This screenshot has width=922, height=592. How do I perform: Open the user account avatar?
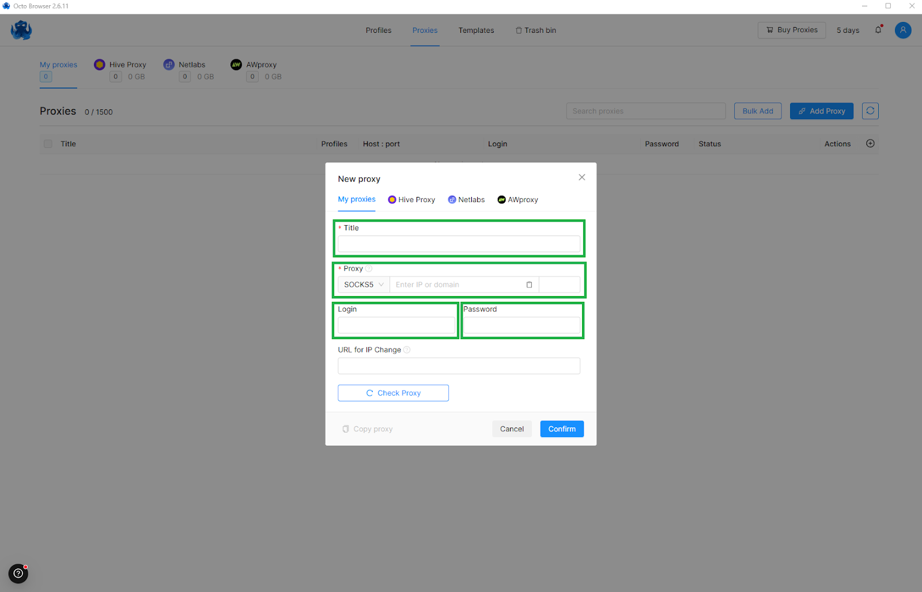tap(903, 30)
